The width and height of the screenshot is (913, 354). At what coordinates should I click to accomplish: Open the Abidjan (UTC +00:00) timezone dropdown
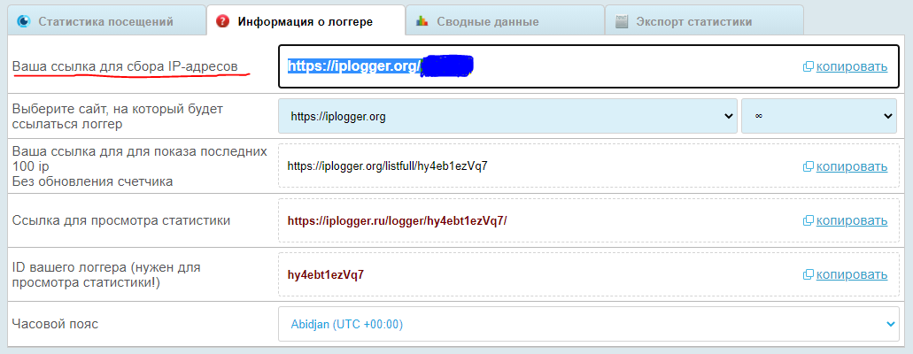click(x=589, y=324)
